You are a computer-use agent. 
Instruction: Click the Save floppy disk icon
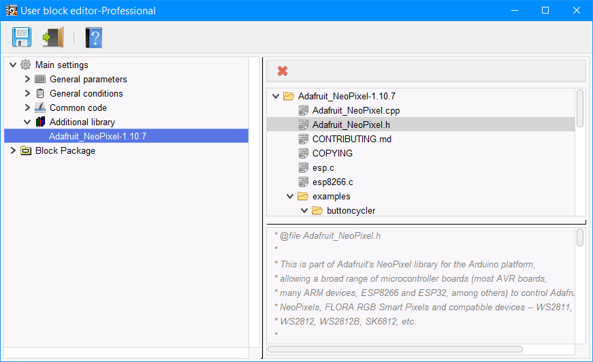(22, 37)
